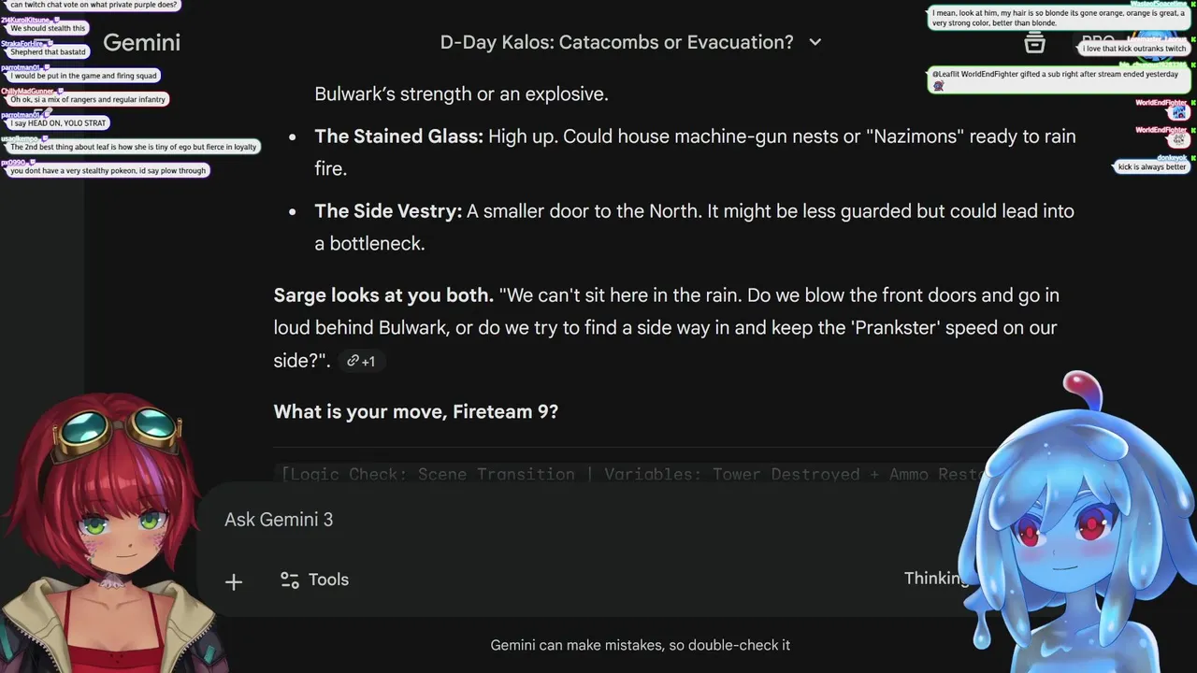1197x673 pixels.
Task: Click the blue emote in WorldEndFighter's chat bubble
Action: pyautogui.click(x=1178, y=112)
